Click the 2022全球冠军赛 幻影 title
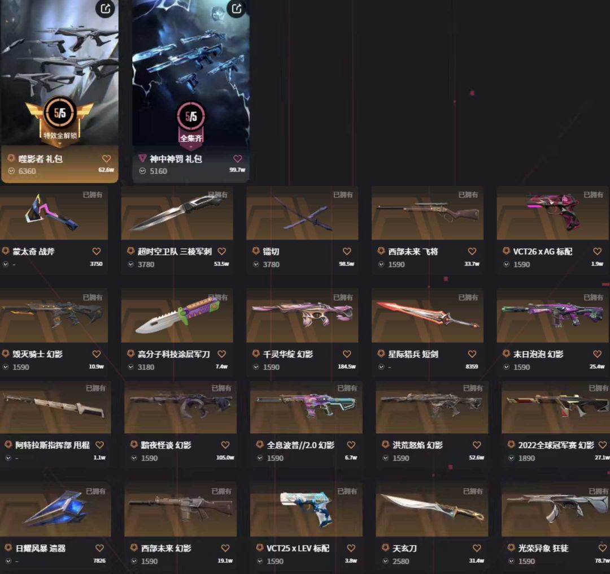The width and height of the screenshot is (610, 574). (x=556, y=444)
